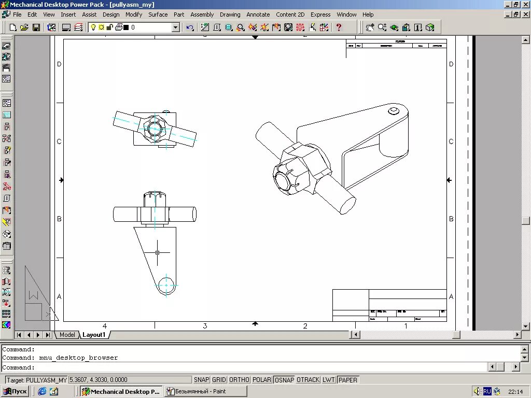Open volume control speaker icon in tray

tap(478, 391)
